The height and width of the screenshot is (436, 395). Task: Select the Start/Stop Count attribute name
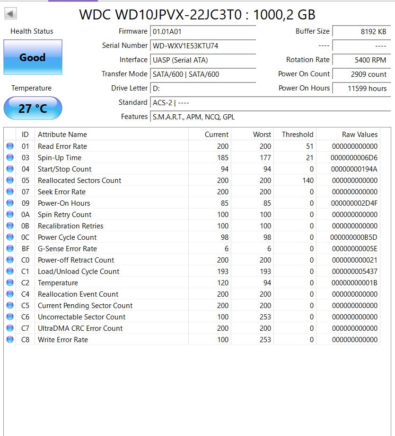[x=65, y=169]
